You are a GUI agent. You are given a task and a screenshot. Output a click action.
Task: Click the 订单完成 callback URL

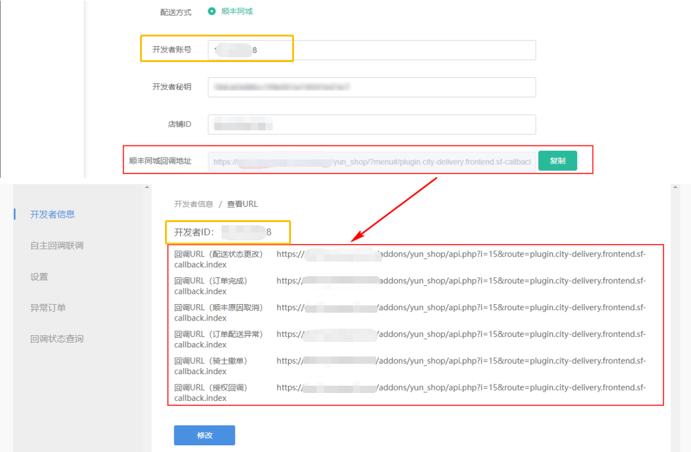click(x=461, y=281)
